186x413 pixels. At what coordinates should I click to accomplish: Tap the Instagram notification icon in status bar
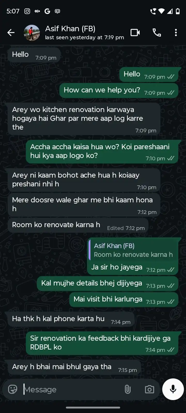tap(27, 11)
